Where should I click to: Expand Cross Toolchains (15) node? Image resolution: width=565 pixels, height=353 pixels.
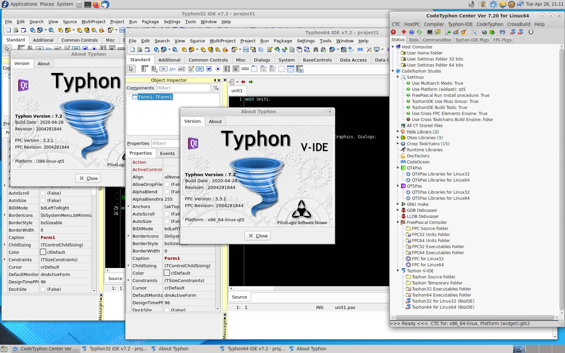pos(398,144)
